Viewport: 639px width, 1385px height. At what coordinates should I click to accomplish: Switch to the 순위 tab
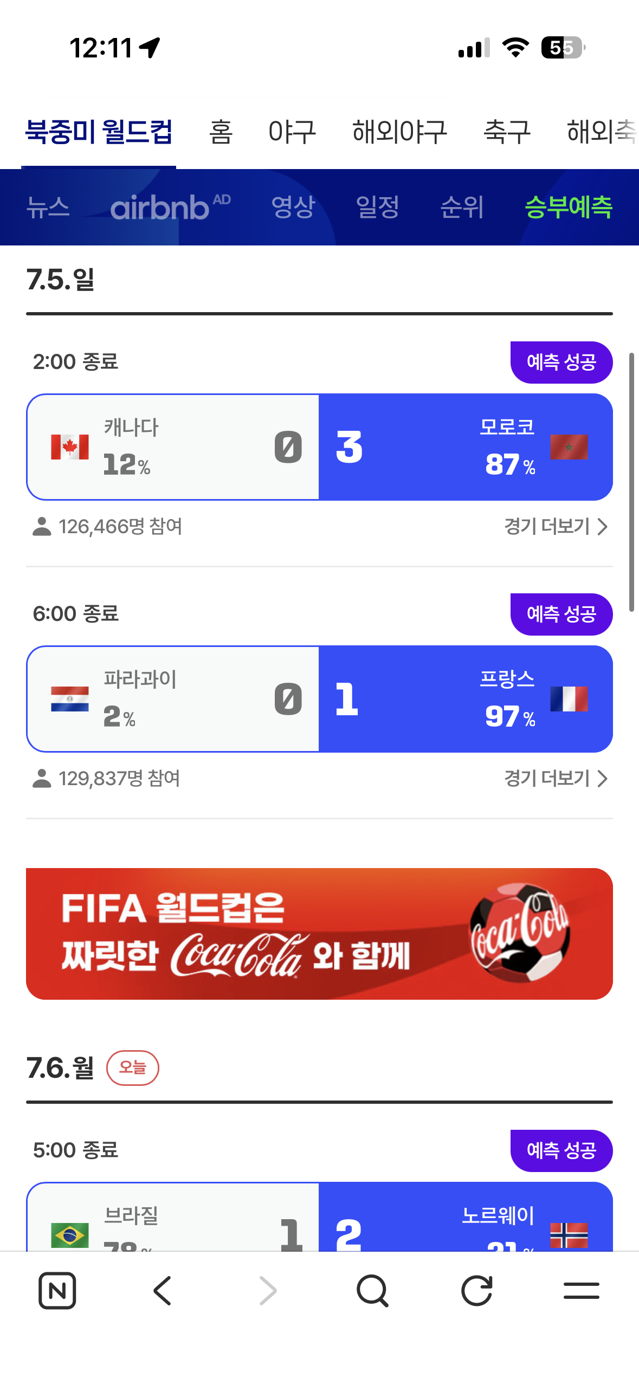pos(462,207)
